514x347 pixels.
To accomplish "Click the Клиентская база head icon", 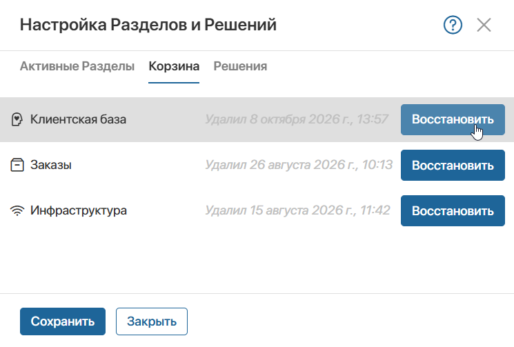I will [x=17, y=119].
